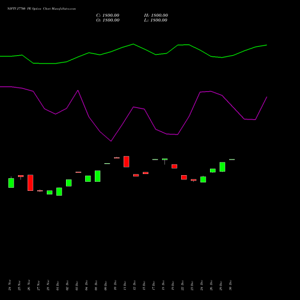
Task: Click the purple oscillator line
Action: point(133,114)
